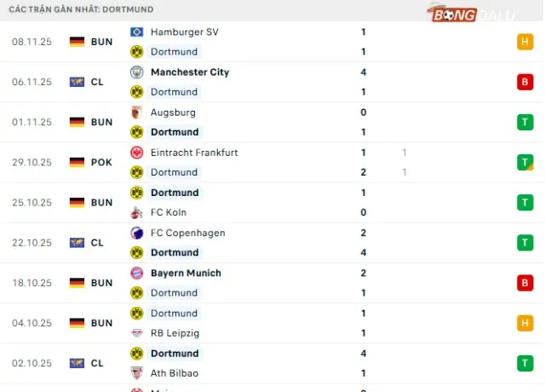Select the 29.10.25 POK competition label
The width and height of the screenshot is (545, 392).
[100, 162]
